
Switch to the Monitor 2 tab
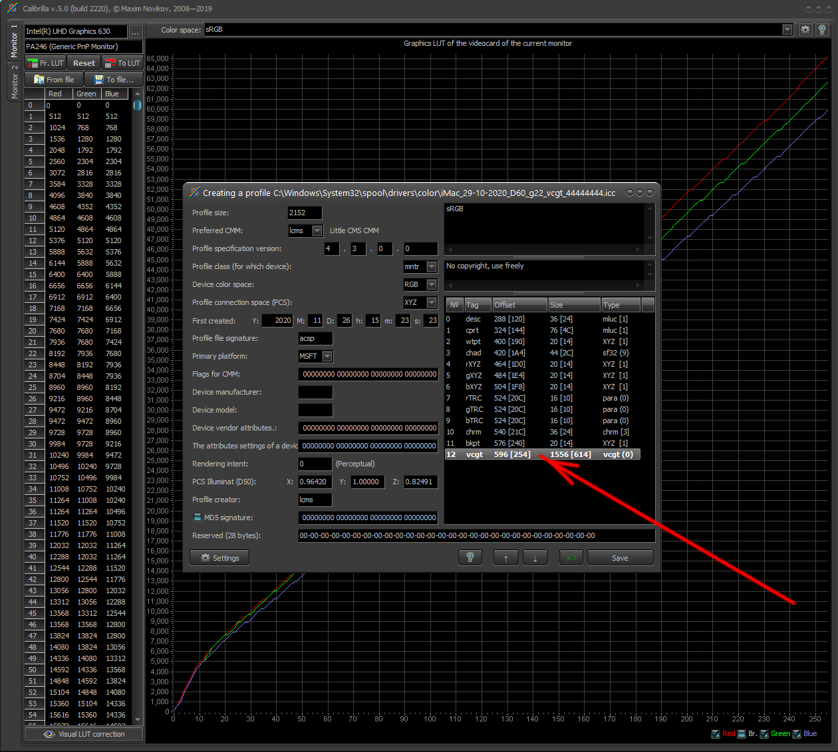(x=14, y=82)
